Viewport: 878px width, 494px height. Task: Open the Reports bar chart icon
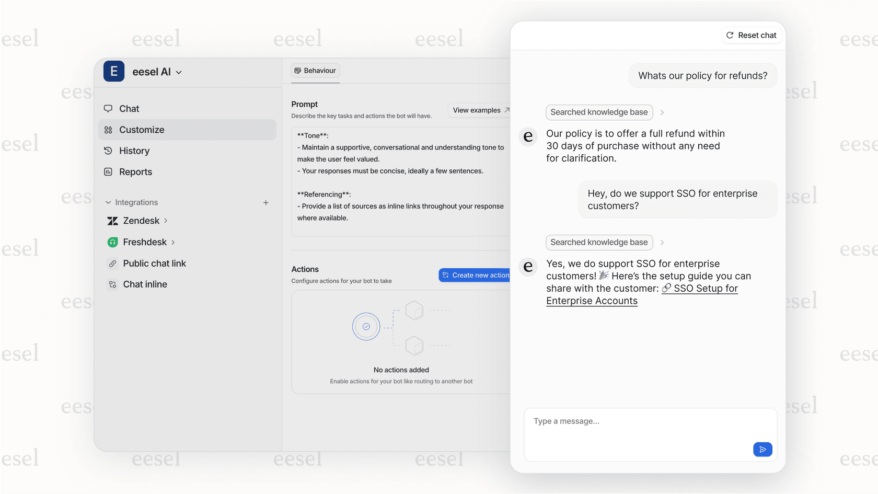pos(108,171)
